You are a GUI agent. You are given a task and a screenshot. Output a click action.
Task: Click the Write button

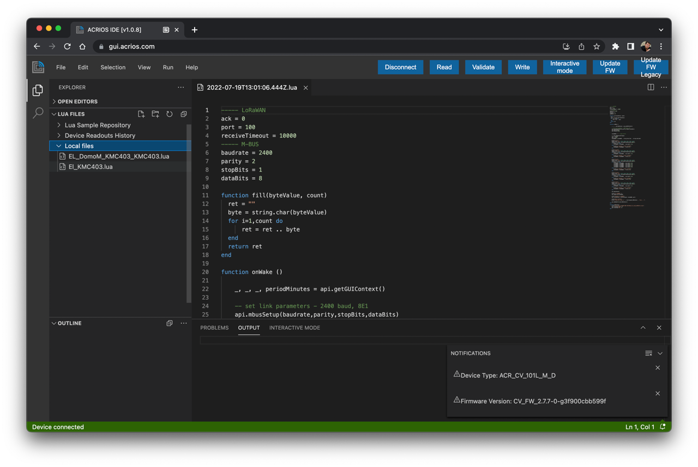tap(522, 67)
